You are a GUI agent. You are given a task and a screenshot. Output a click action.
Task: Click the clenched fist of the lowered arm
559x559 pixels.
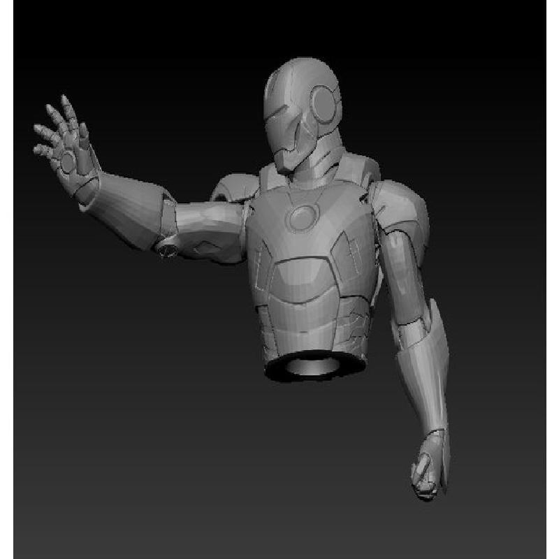(x=425, y=475)
